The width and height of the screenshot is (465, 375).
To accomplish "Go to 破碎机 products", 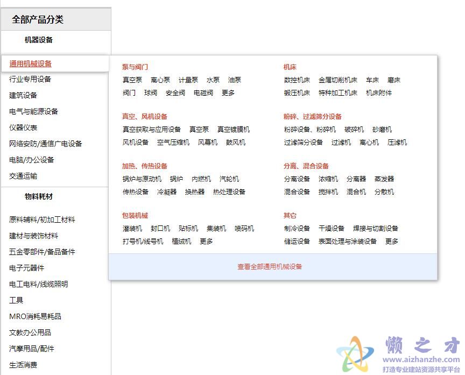I will (354, 130).
